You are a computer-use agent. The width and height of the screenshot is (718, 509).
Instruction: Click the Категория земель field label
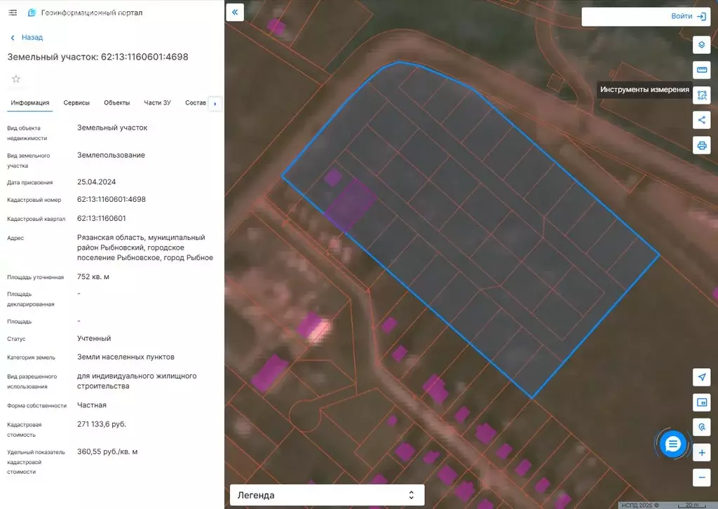(x=31, y=358)
